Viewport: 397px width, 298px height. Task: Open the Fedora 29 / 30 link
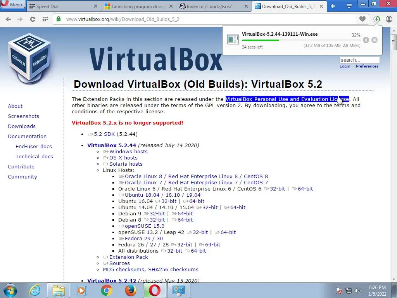coord(141,239)
